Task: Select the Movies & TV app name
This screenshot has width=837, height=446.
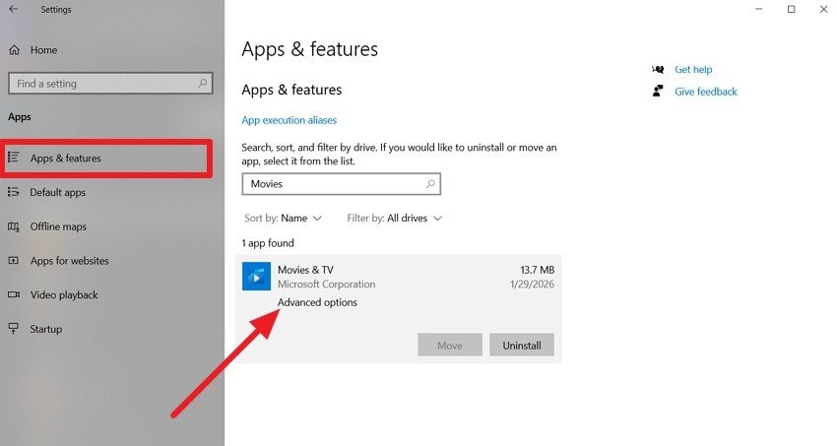Action: [x=305, y=270]
